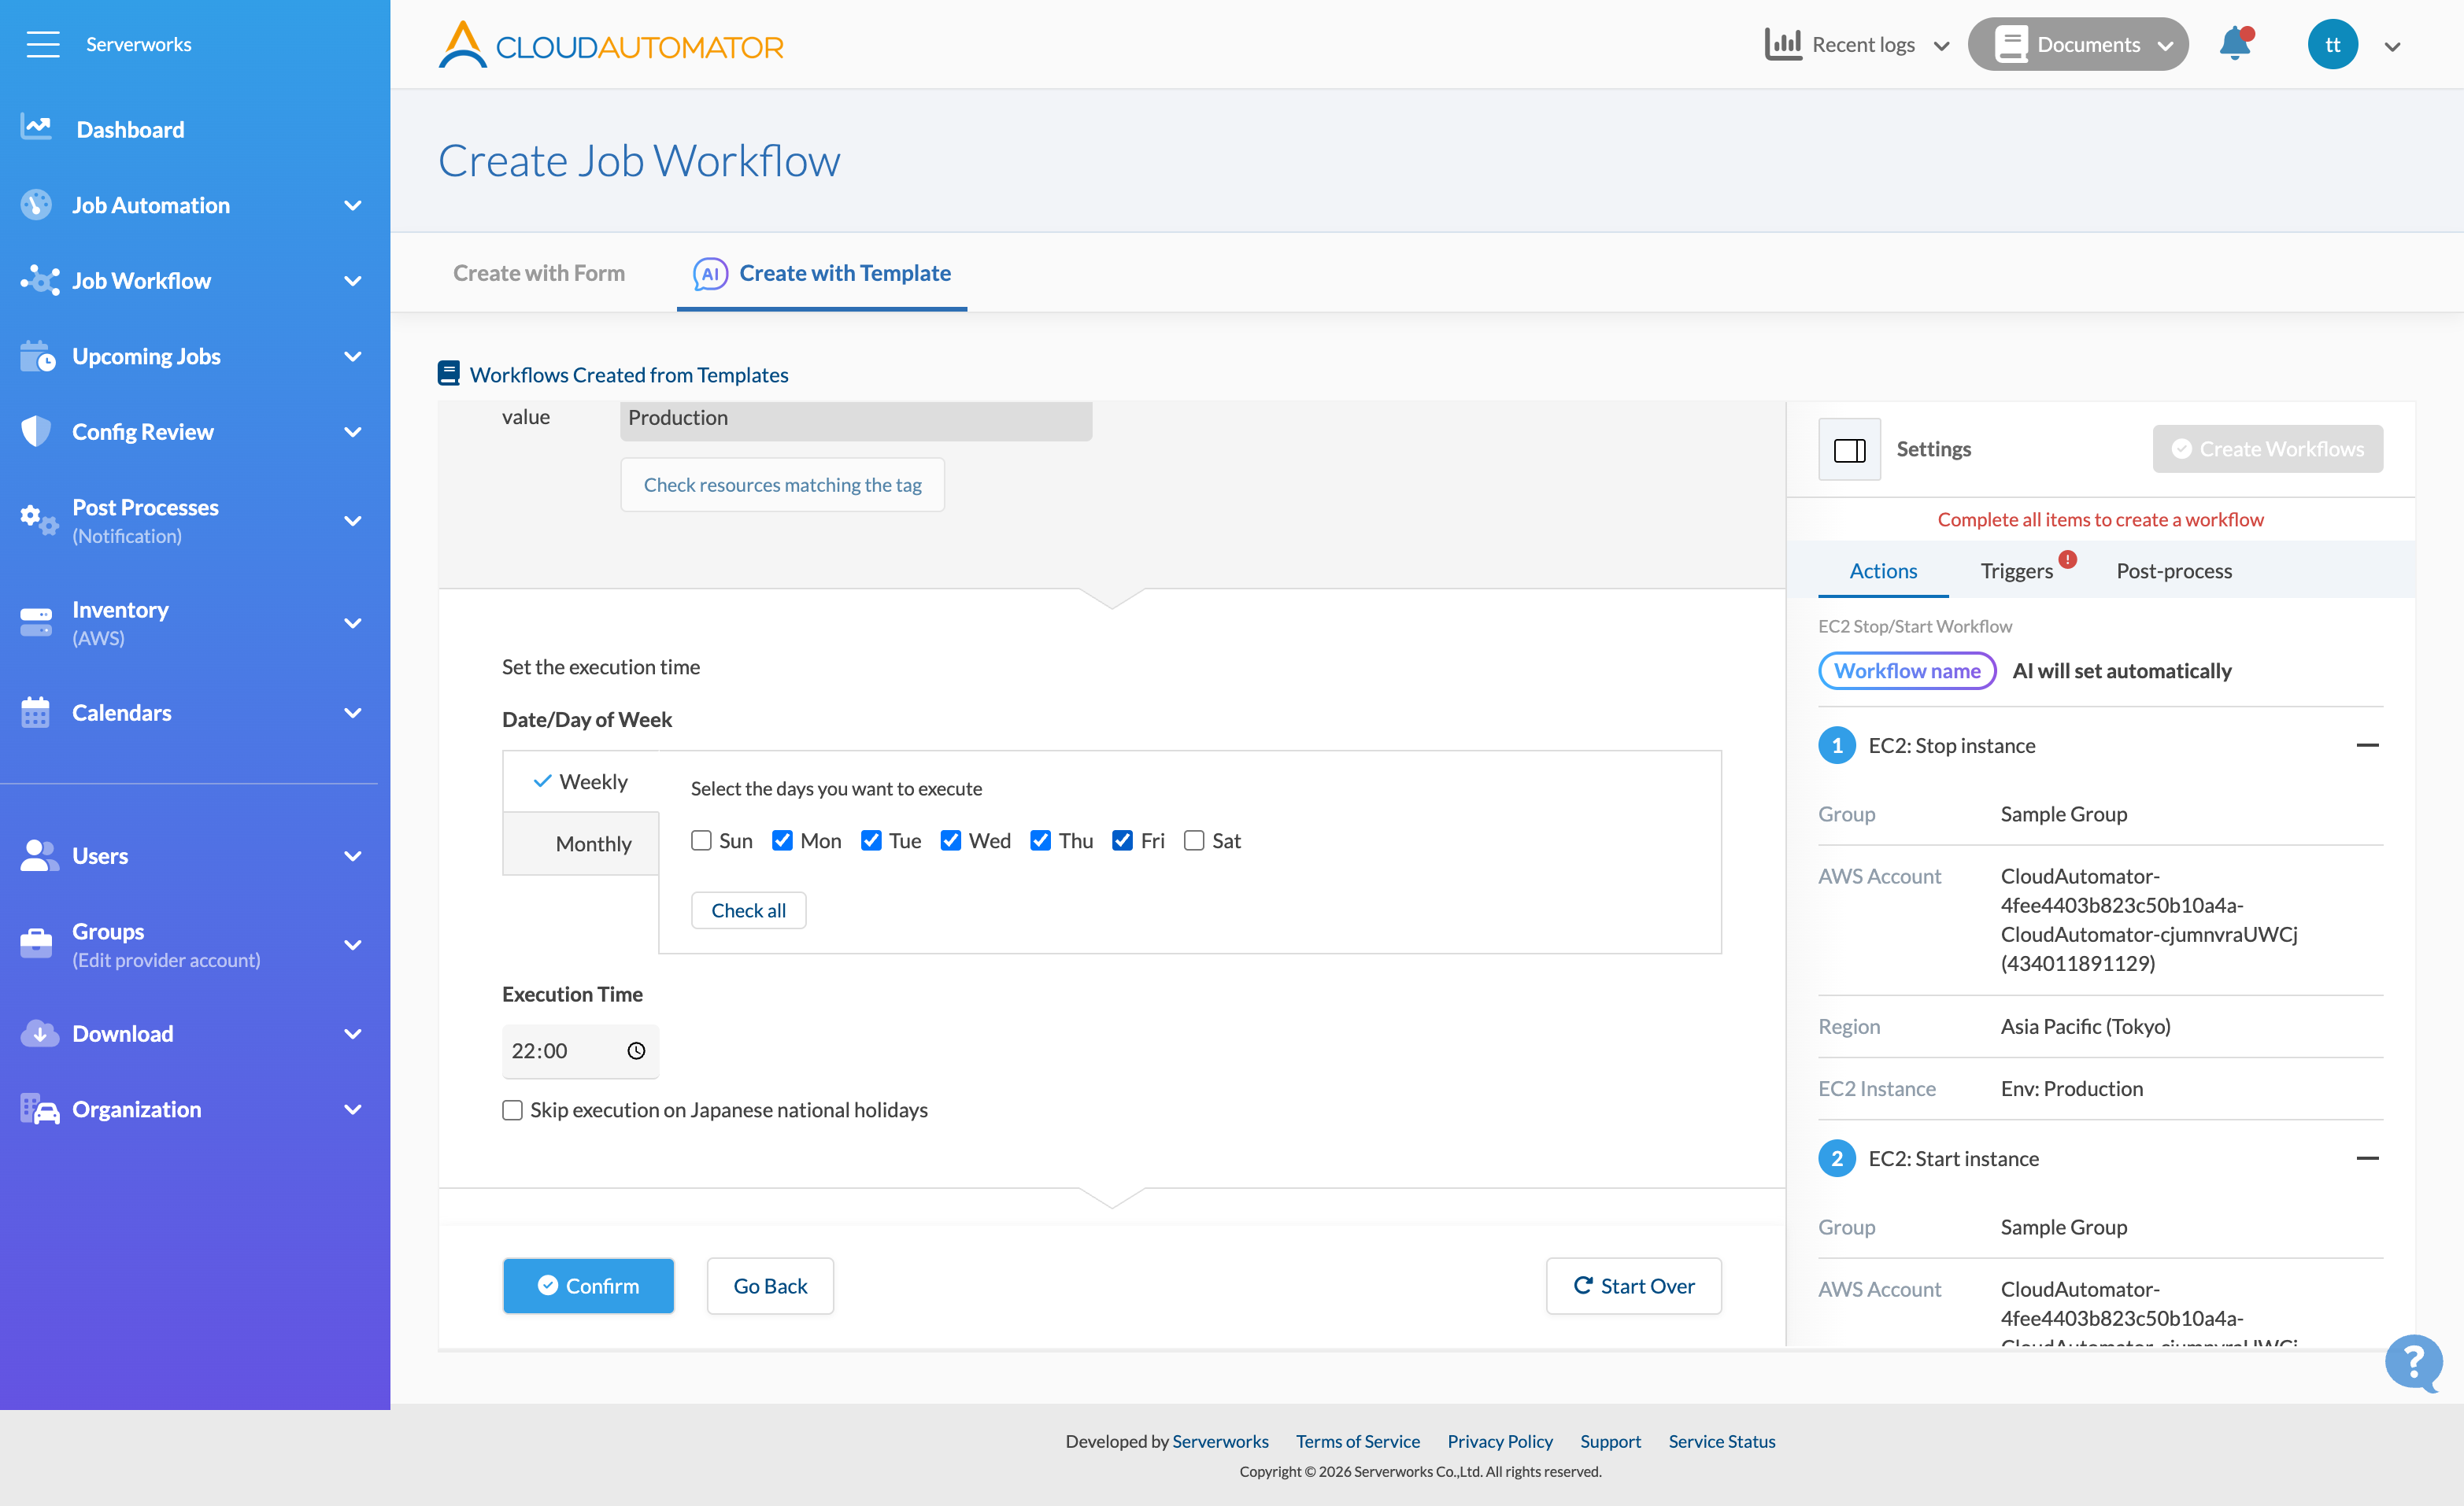Image resolution: width=2464 pixels, height=1506 pixels.
Task: Click the CloudAutomator logo
Action: 611,45
